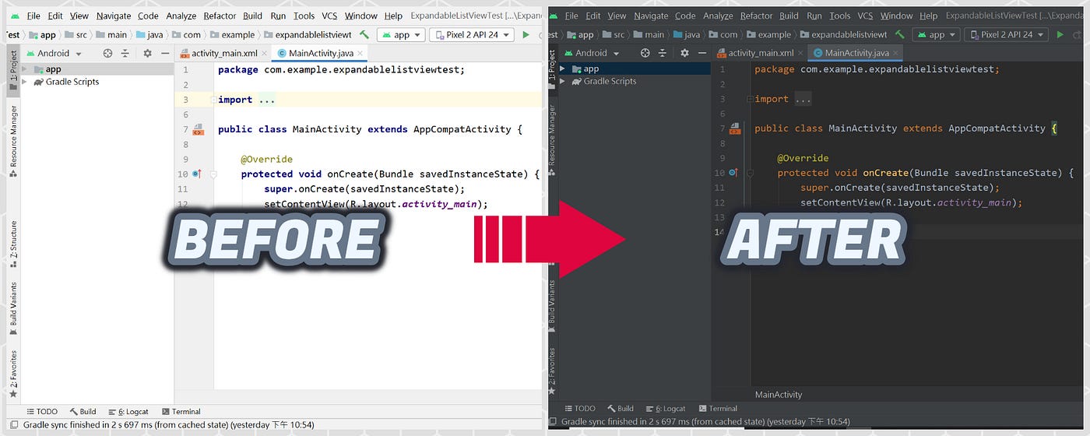This screenshot has width=1090, height=436.
Task: Hide the Project panel via minus icon, light window
Action: (164, 53)
